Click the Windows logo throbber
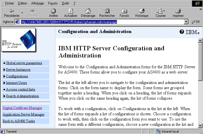This screenshot has height=134, width=203. tap(197, 4)
